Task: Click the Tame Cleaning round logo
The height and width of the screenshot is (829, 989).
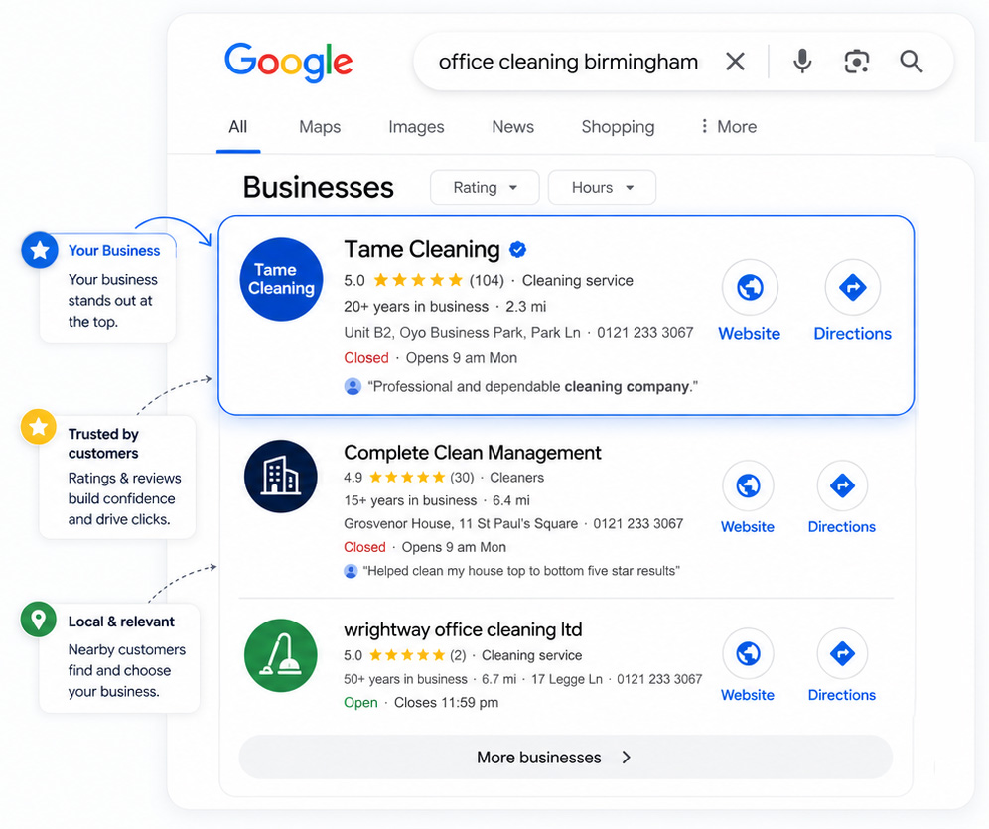Action: click(x=281, y=279)
